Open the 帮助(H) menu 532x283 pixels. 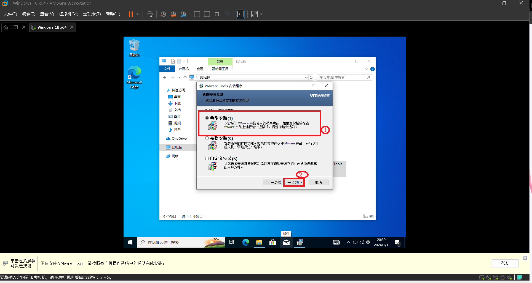pos(113,14)
